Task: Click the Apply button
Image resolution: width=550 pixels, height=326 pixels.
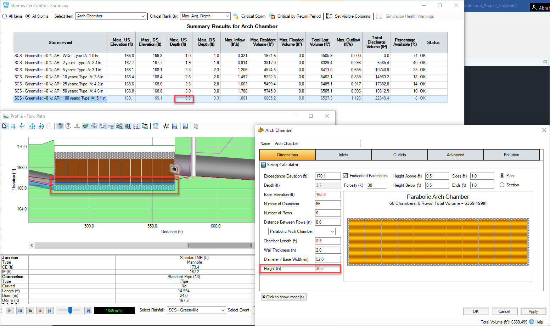Action: pos(533,311)
